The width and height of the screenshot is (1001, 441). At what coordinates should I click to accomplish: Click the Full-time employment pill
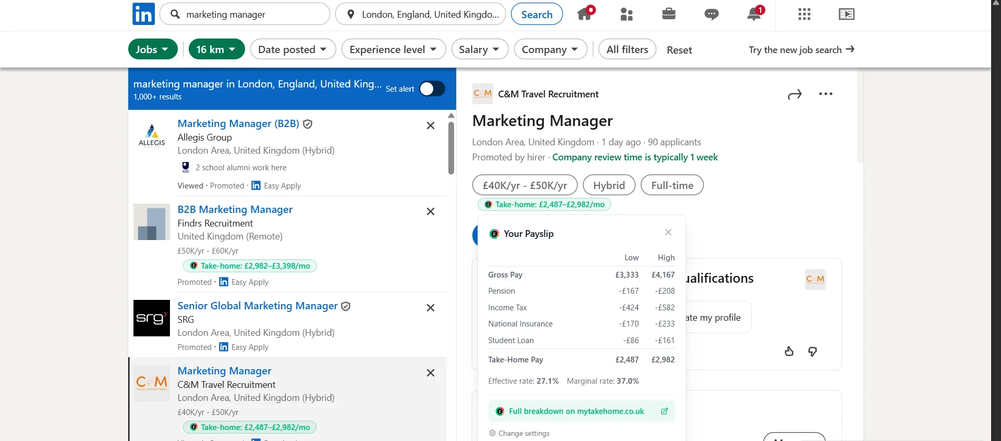672,185
